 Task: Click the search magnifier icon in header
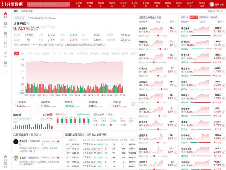coord(67,4)
